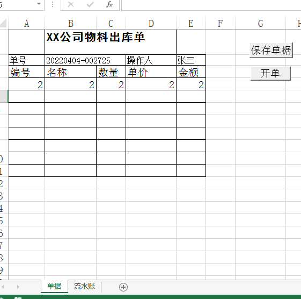The image size is (301, 299).
Task: Click the XX公司物料出库单 title cell
Action: [x=111, y=42]
